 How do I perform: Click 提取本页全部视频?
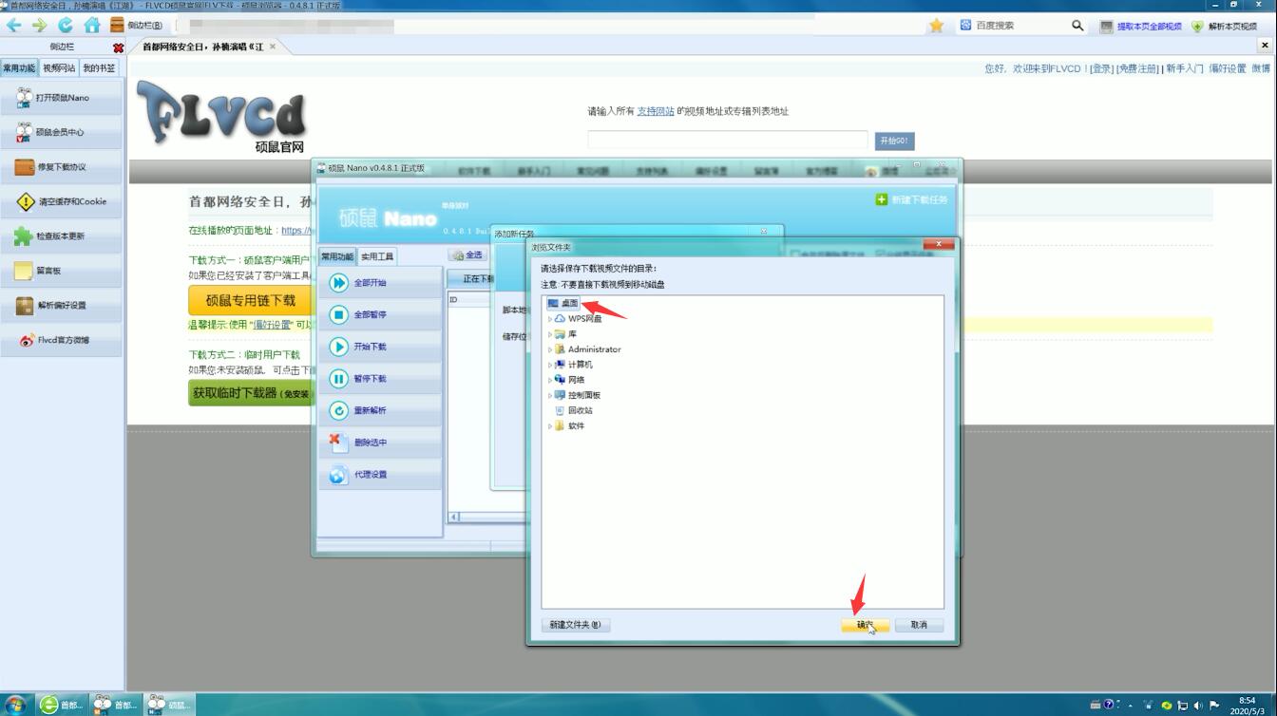(1141, 27)
